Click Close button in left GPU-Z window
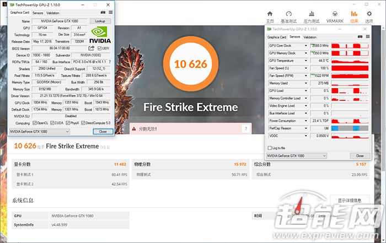Image resolution: width=386 pixels, height=243 pixels. [103, 132]
